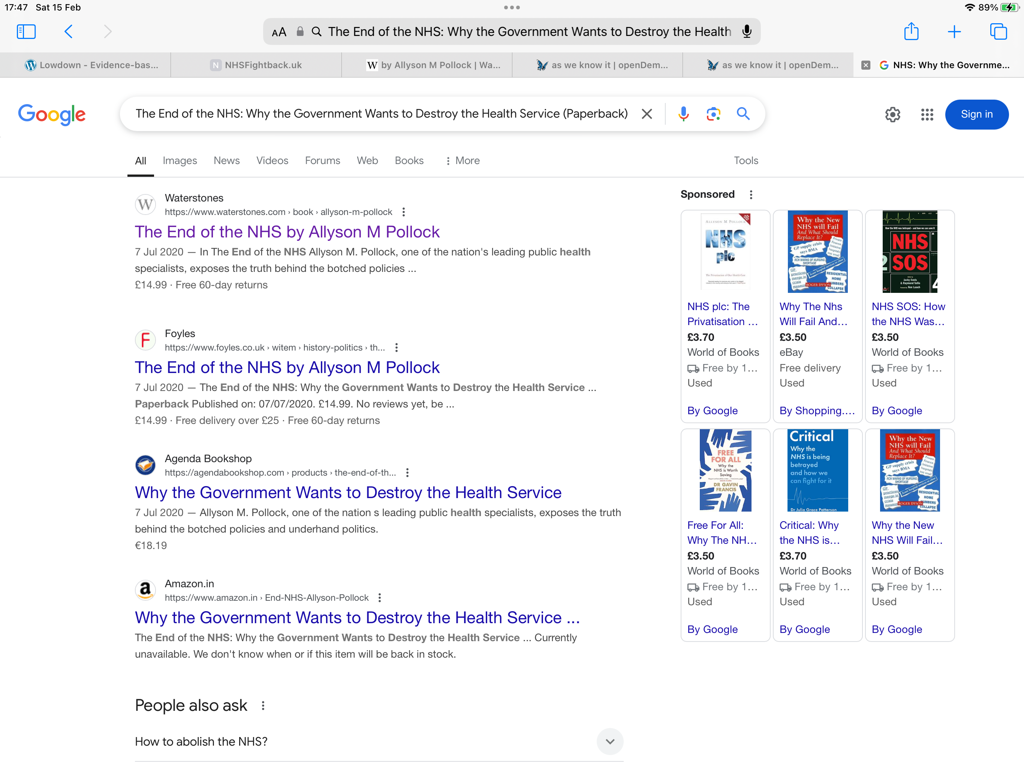The height and width of the screenshot is (767, 1024).
Task: Click the Waterstones site favicon
Action: pyautogui.click(x=145, y=204)
